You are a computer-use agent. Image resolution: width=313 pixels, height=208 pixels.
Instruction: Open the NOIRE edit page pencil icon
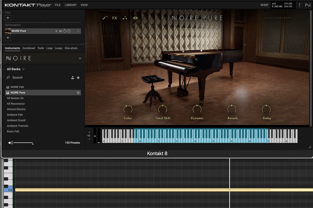point(105,18)
